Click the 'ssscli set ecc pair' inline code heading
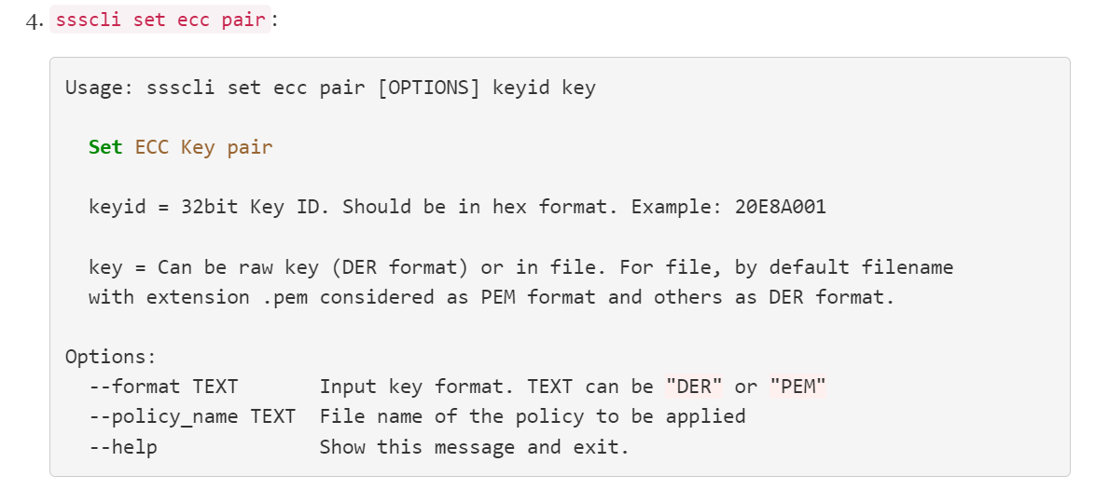 (159, 20)
